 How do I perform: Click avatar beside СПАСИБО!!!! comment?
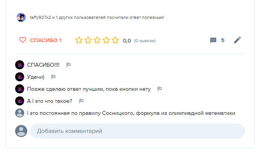20,65
